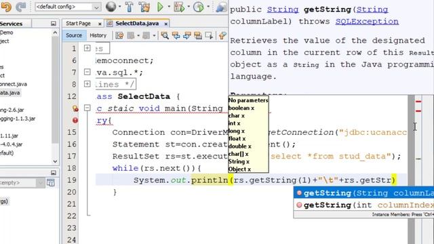Click the SelectData class name on line 12
The image size is (434, 244).
pos(144,96)
